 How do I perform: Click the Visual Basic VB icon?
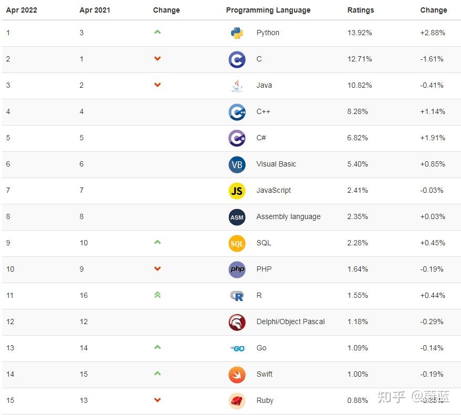pyautogui.click(x=237, y=164)
